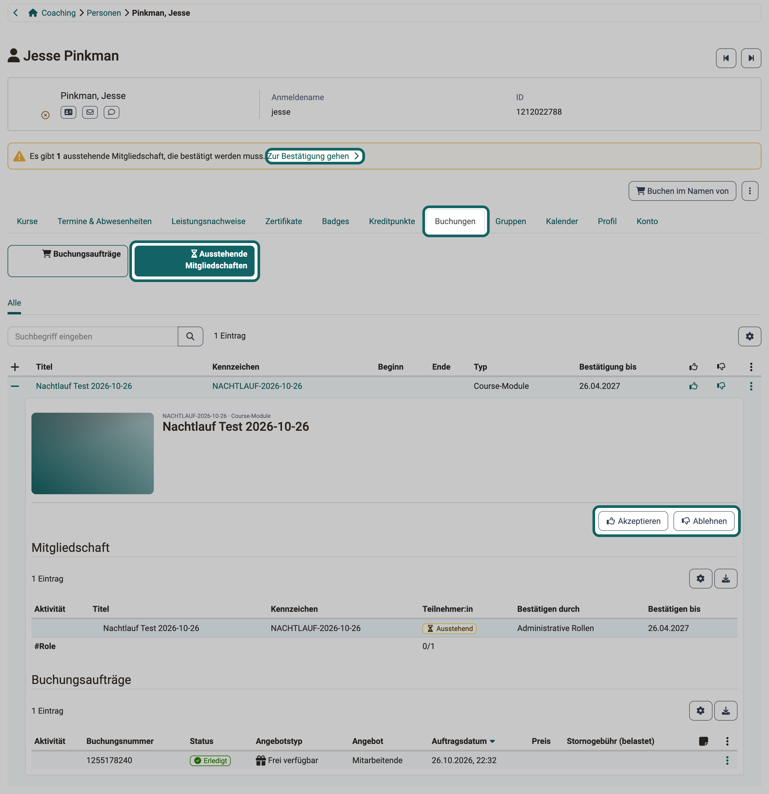Click NACHTLAUF-2026-10-26 Kennzeichen link
The width and height of the screenshot is (769, 794).
click(257, 386)
